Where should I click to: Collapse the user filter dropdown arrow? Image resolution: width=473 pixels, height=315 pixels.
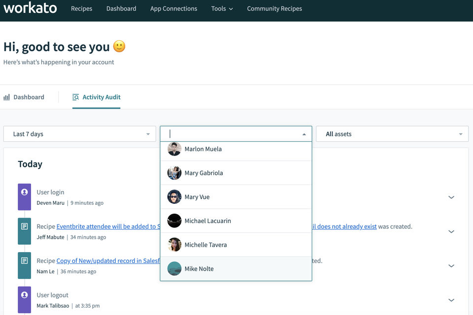304,134
